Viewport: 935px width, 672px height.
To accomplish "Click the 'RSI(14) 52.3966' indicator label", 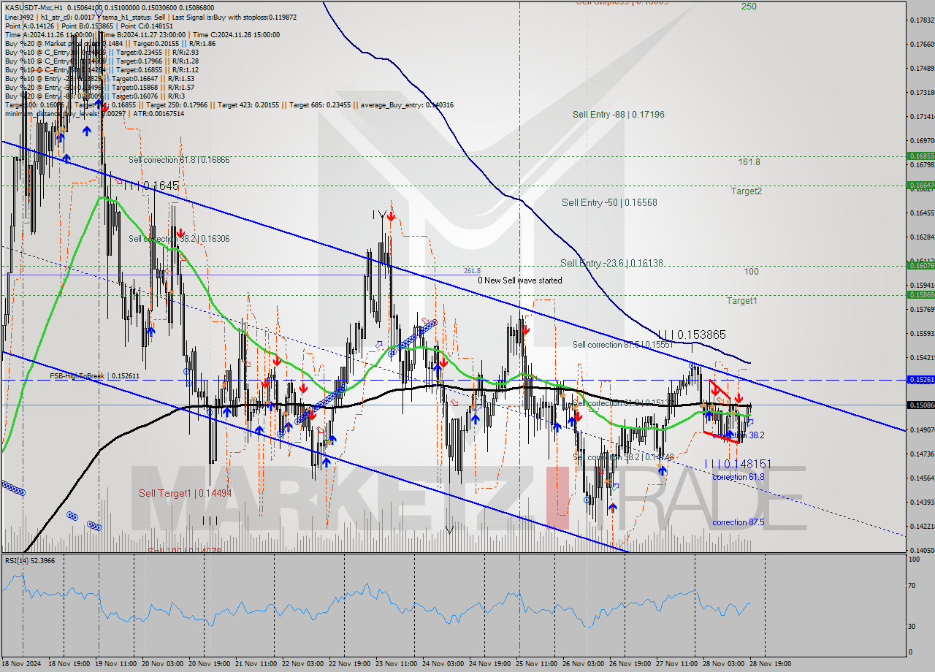I will 29,560.
